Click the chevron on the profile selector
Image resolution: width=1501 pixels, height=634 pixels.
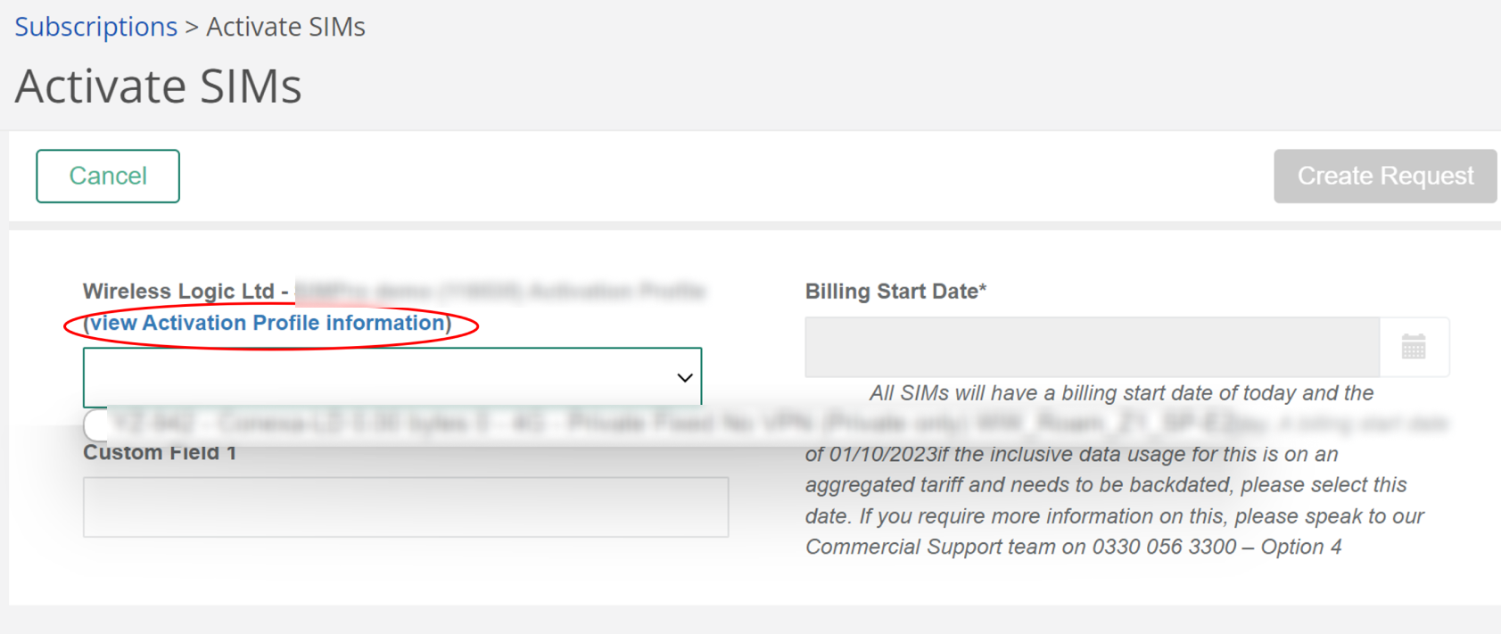[683, 377]
